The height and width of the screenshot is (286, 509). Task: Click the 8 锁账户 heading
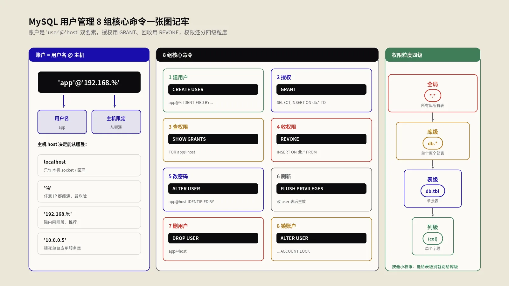click(286, 226)
